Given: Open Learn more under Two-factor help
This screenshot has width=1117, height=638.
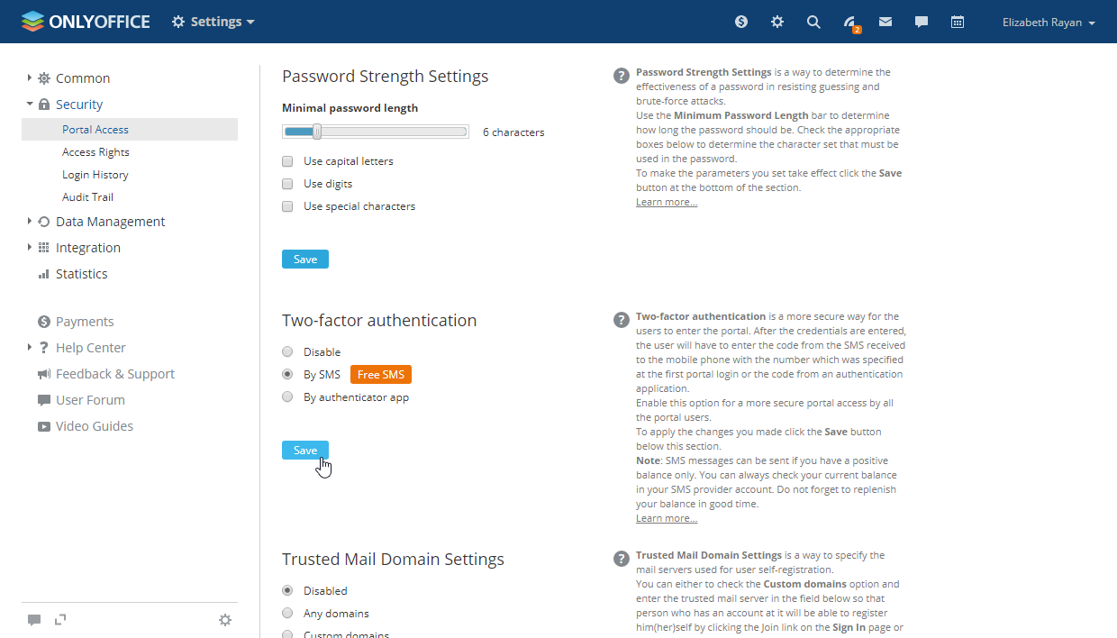Looking at the screenshot, I should [667, 518].
